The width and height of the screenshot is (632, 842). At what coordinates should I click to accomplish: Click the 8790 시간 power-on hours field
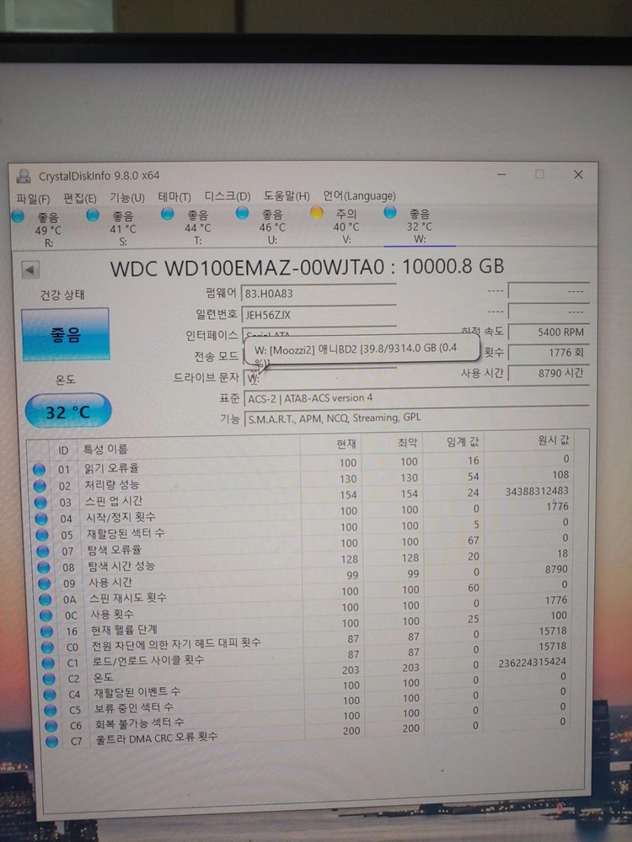[549, 373]
